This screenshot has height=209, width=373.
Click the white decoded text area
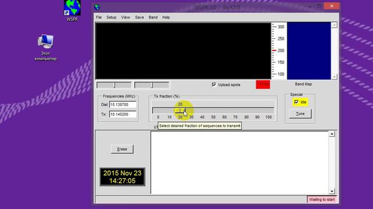(240, 163)
